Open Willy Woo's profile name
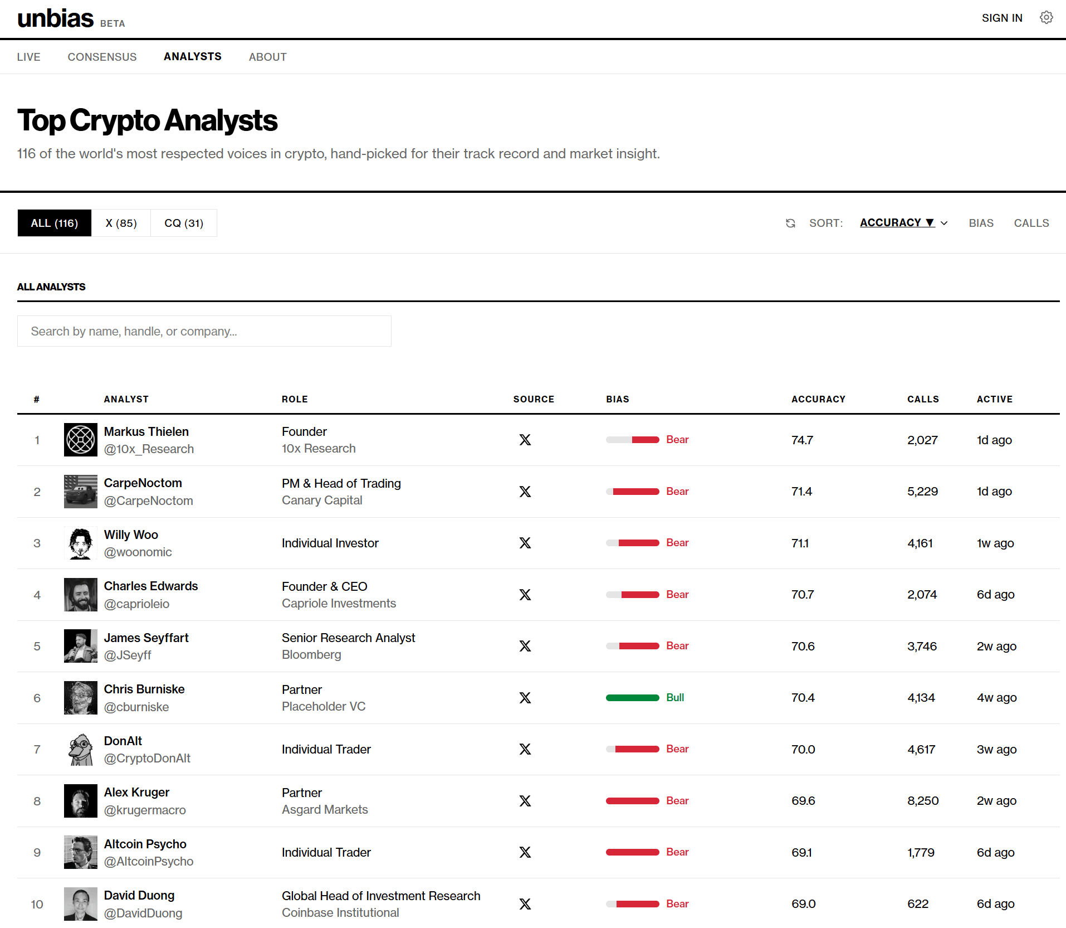The height and width of the screenshot is (928, 1066). tap(131, 535)
